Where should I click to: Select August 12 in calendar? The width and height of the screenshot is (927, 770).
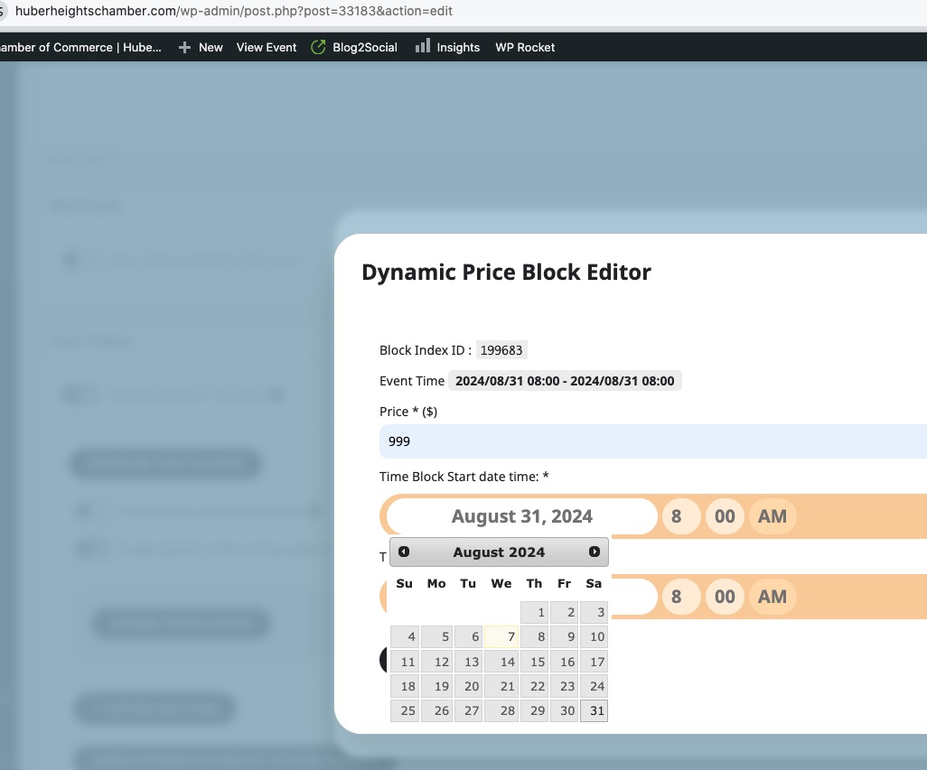click(x=437, y=662)
